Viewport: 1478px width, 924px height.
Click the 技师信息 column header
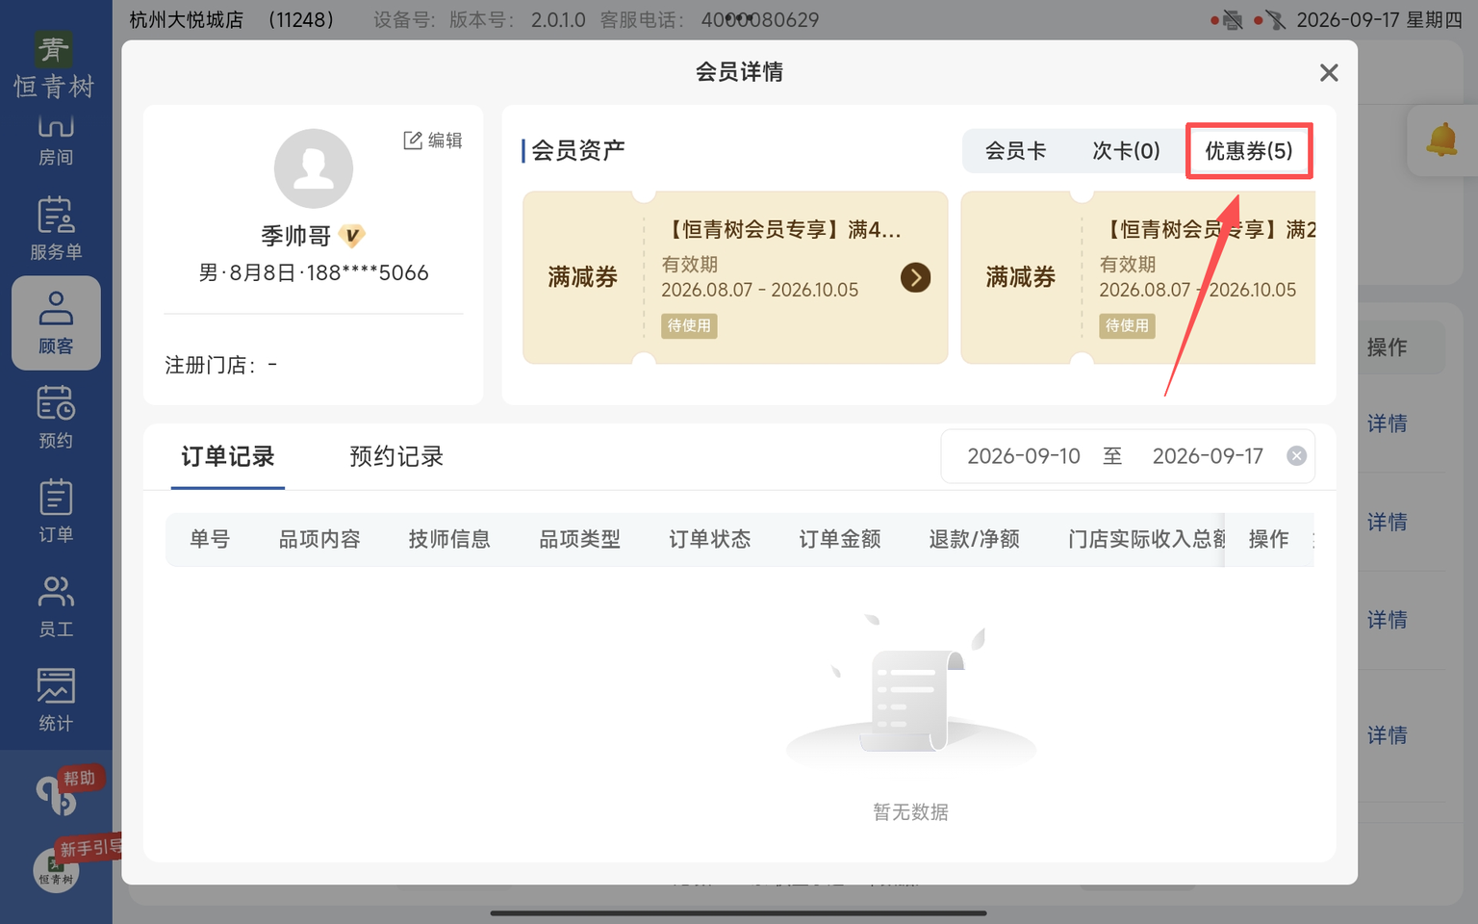pyautogui.click(x=449, y=539)
